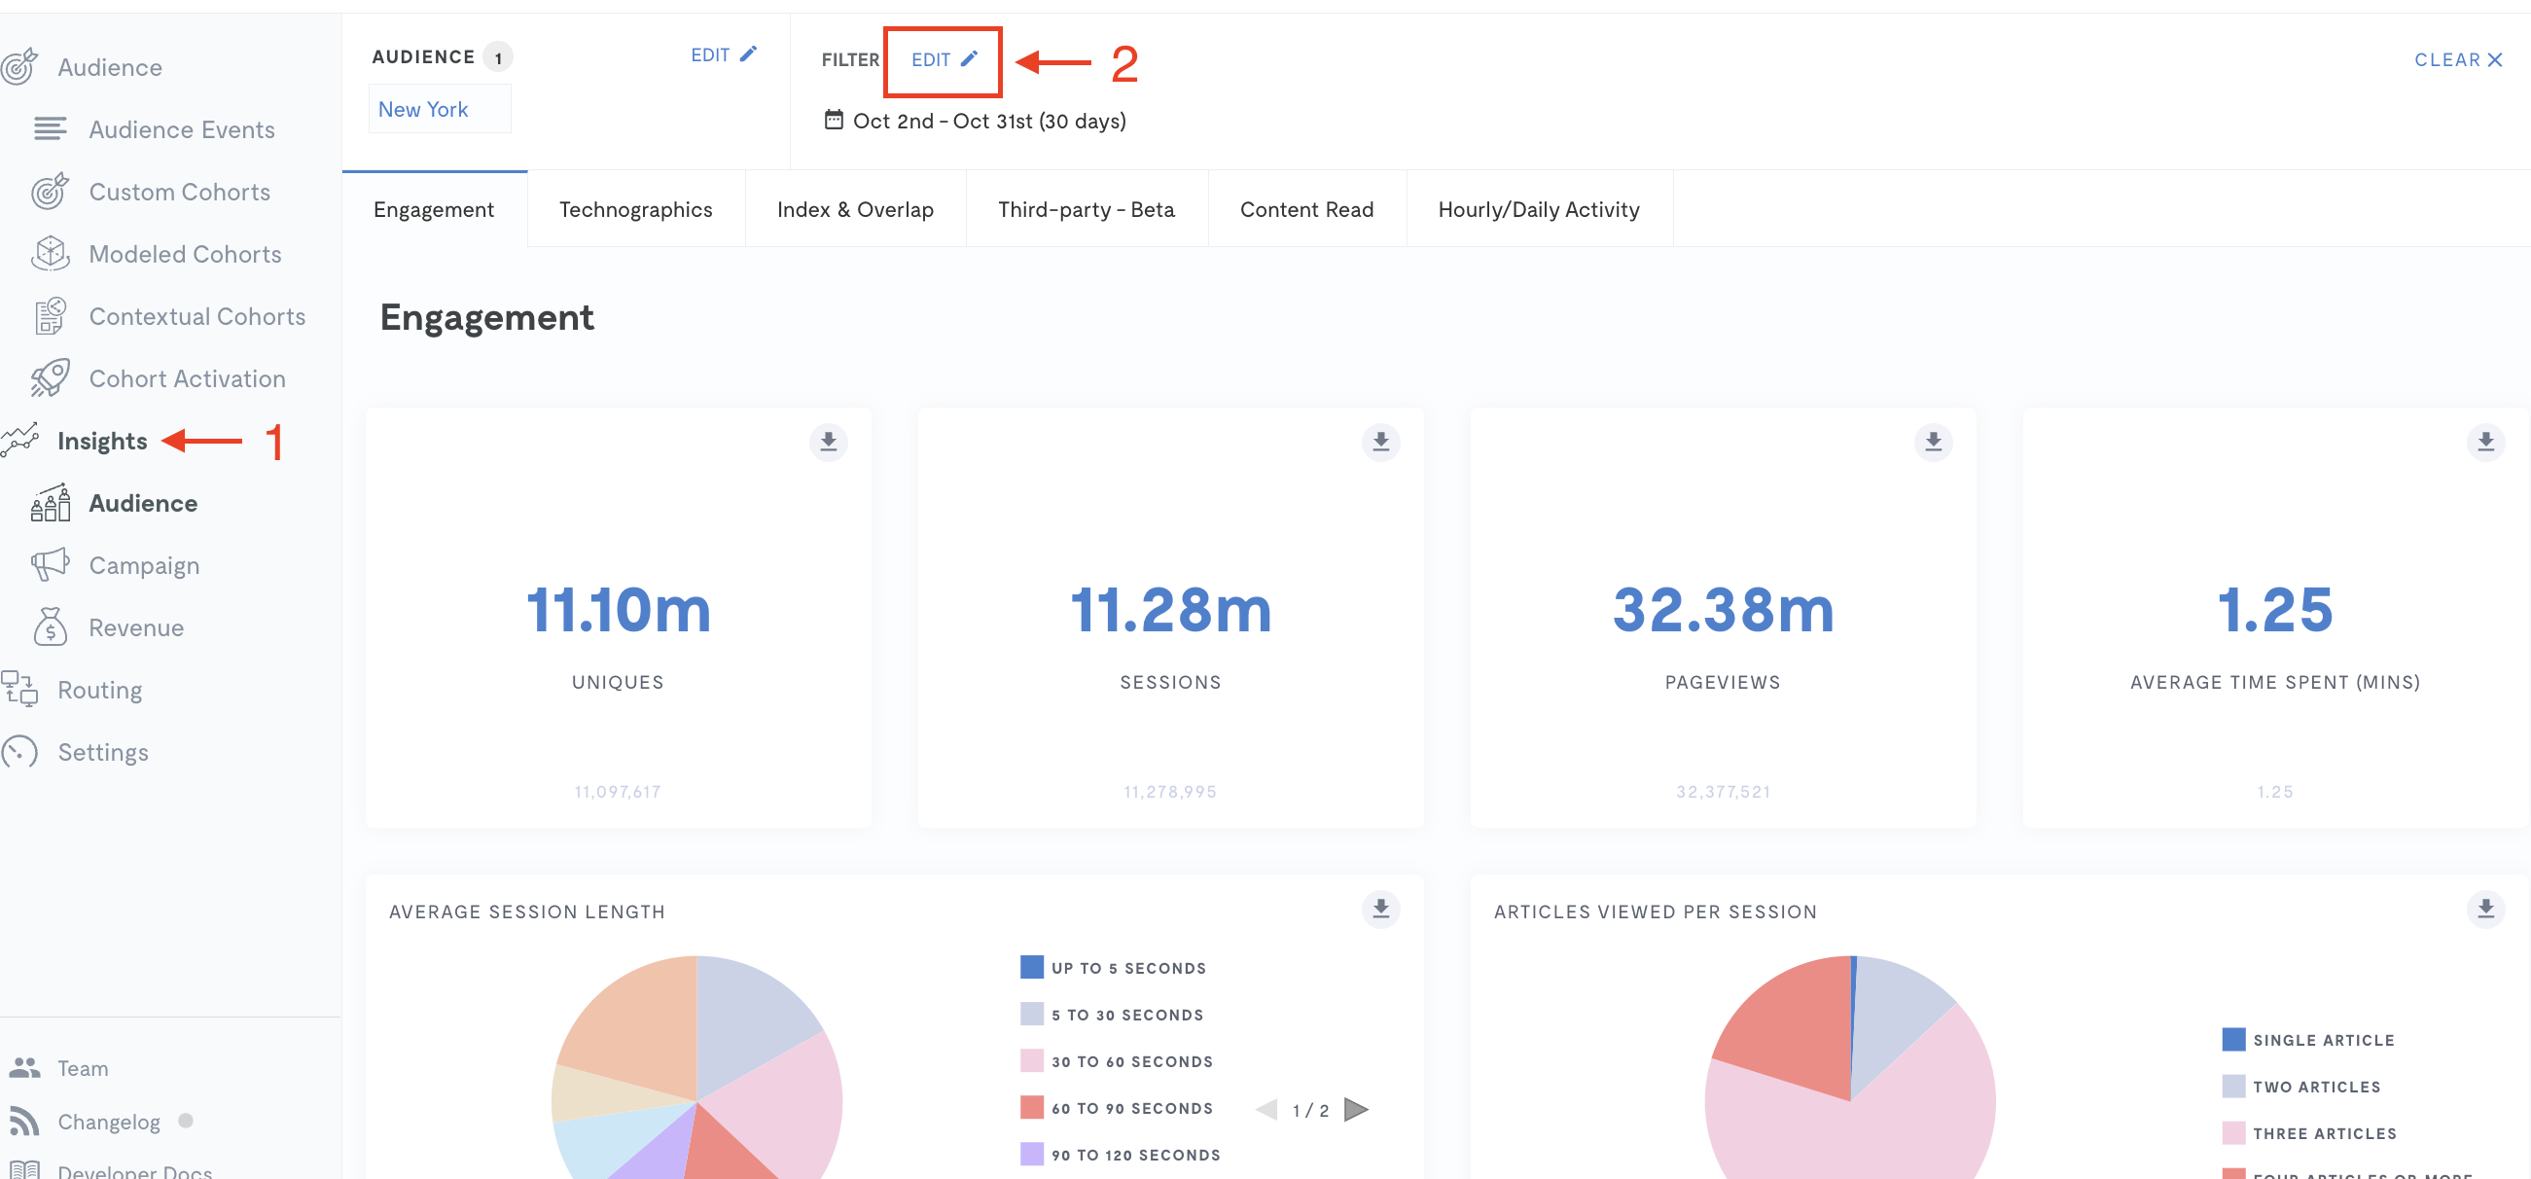Click the Two Articles legend swatch
The height and width of the screenshot is (1179, 2531).
2233,1086
